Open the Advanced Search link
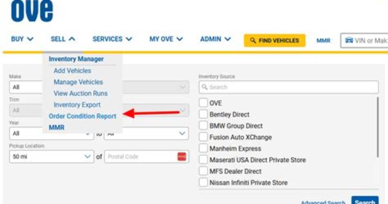Screen dimensions: 388x204 click(323, 202)
